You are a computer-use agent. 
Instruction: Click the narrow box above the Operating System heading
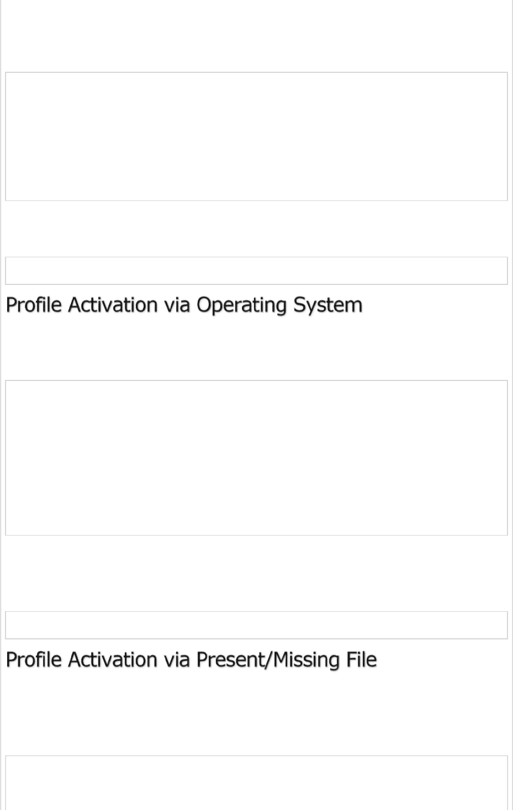pos(256,271)
